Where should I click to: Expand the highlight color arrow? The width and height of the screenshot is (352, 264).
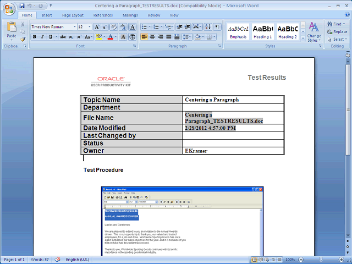[104, 37]
